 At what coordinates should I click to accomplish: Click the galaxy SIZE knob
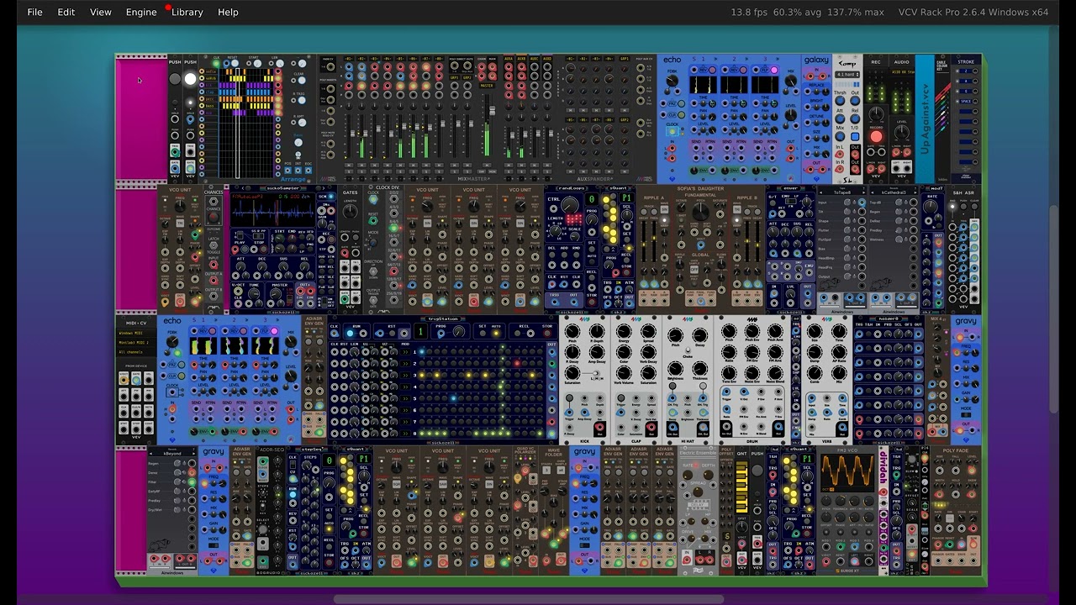pos(825,139)
